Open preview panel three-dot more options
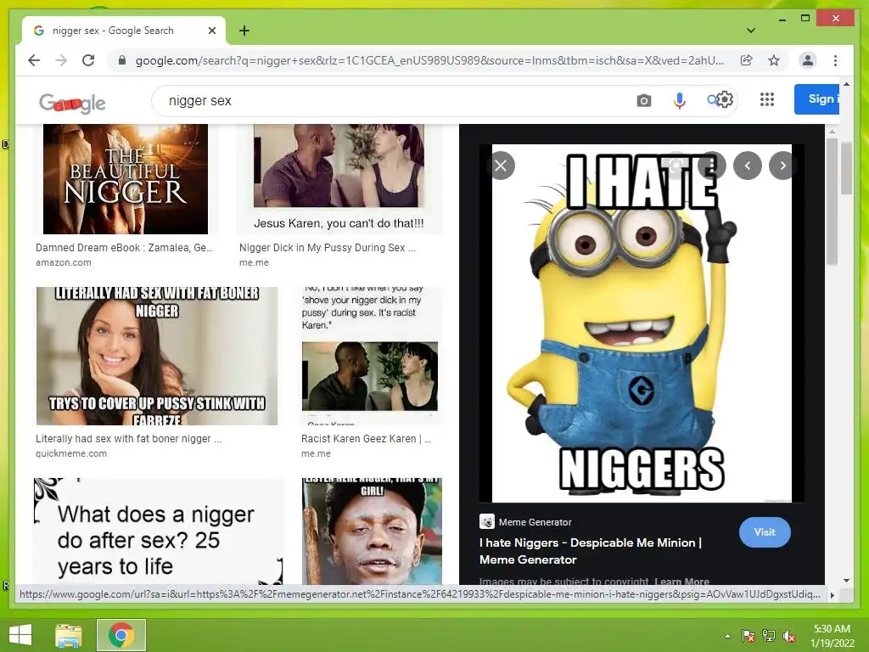The image size is (869, 652). pos(711,166)
